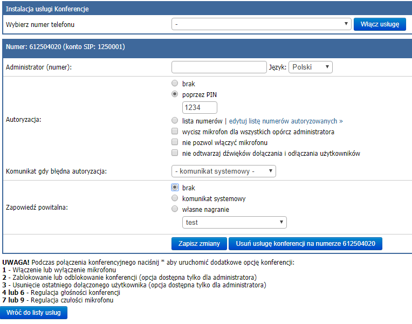Click the PIN field containing 1234
The height and width of the screenshot is (324, 412).
pyautogui.click(x=200, y=107)
